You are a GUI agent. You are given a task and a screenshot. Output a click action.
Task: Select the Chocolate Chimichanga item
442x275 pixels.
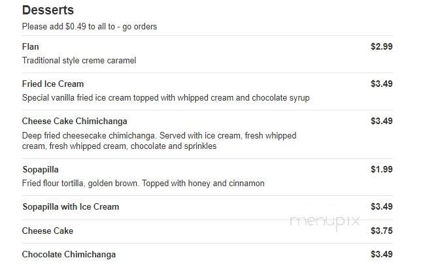69,254
